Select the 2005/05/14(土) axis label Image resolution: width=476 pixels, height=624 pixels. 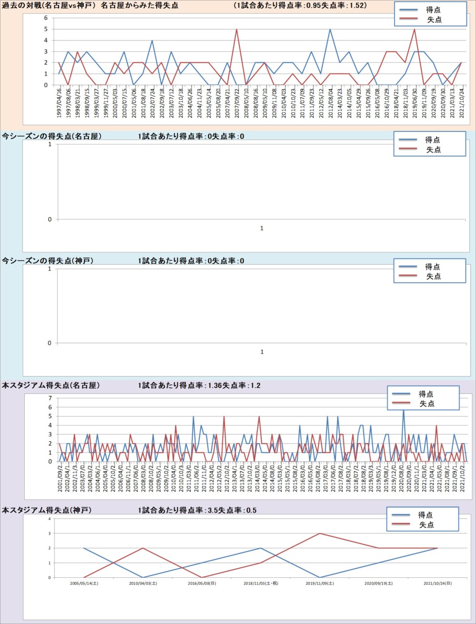click(84, 583)
